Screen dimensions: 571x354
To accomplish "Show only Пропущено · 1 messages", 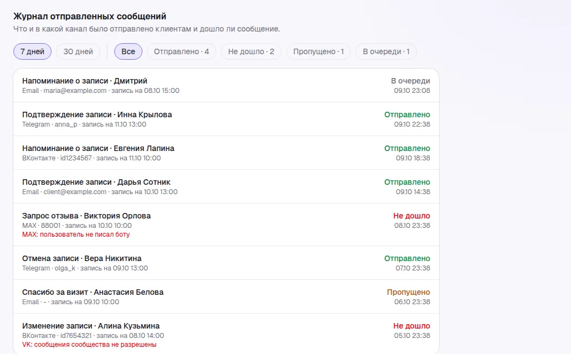I will point(319,51).
